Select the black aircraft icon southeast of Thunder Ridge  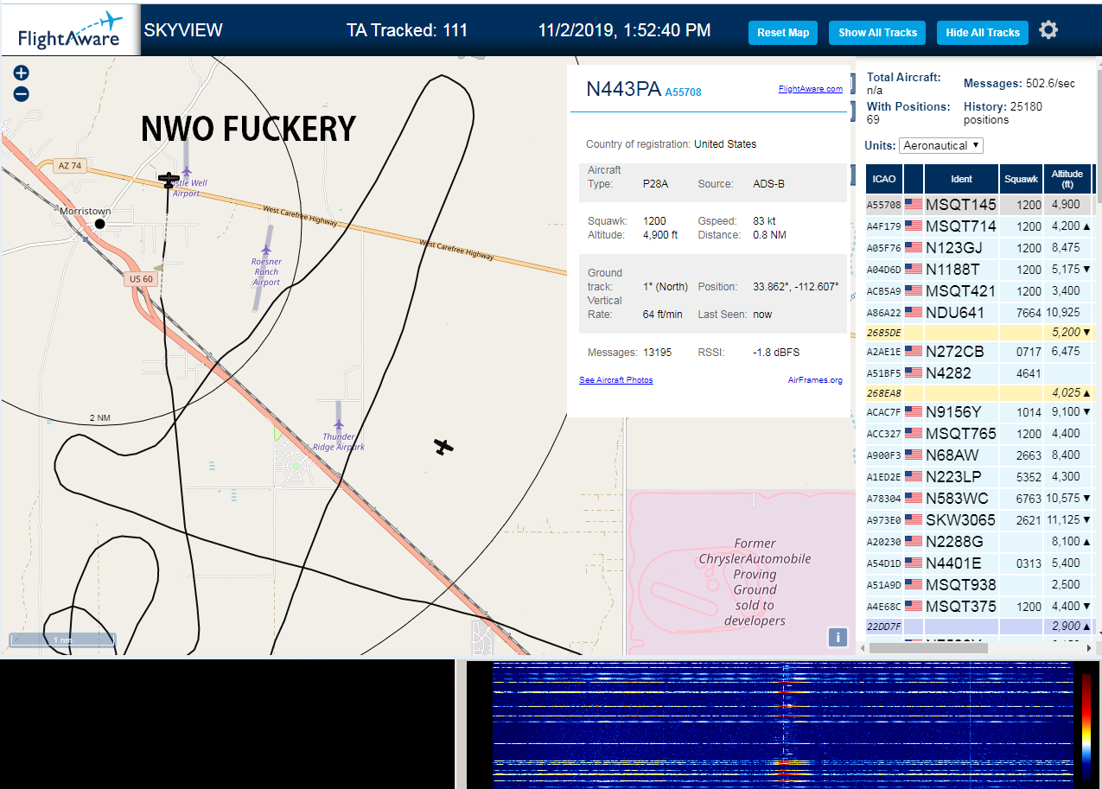443,447
